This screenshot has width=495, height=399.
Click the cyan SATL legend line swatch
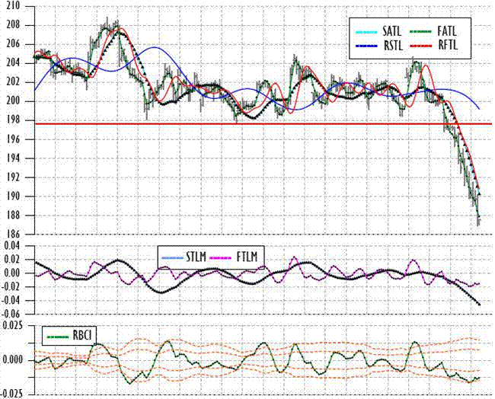click(x=366, y=32)
